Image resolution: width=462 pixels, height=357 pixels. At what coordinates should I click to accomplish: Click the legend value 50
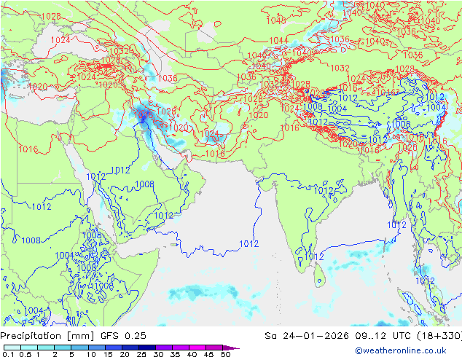(225, 354)
